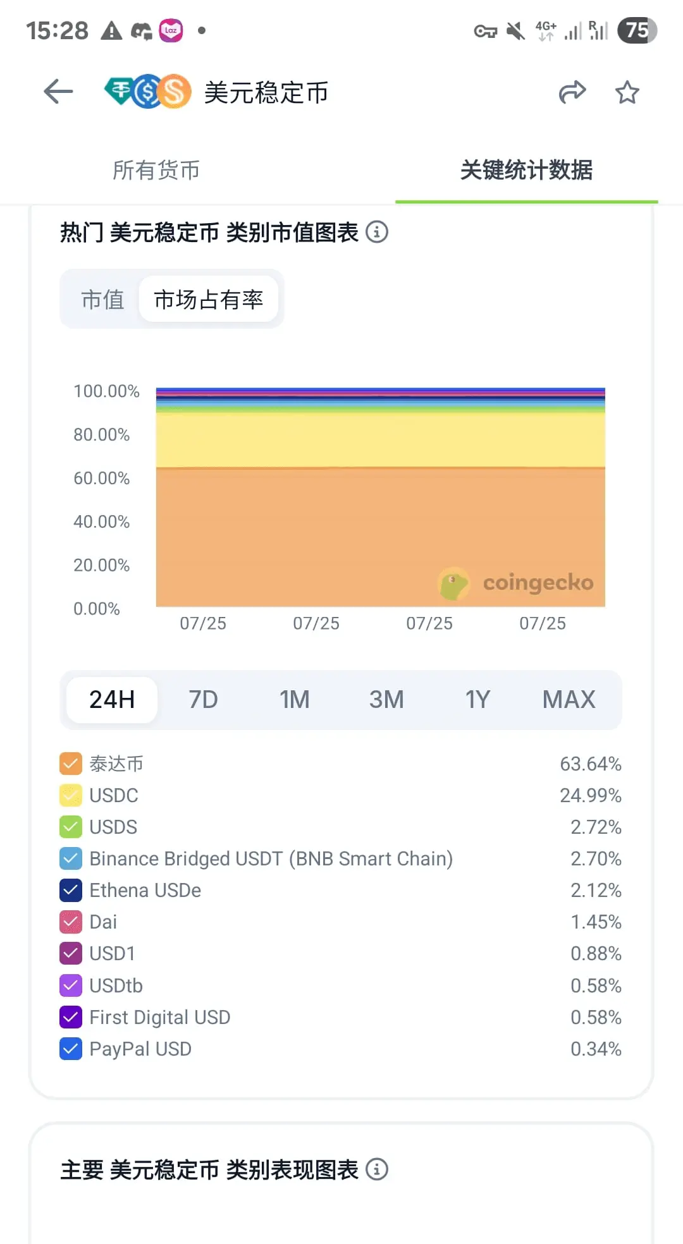The width and height of the screenshot is (683, 1244).
Task: Tap the coingecko watermark logo
Action: point(516,583)
